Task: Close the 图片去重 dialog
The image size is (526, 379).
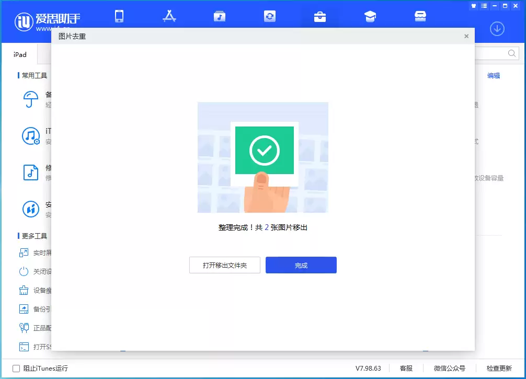Action: (x=466, y=36)
